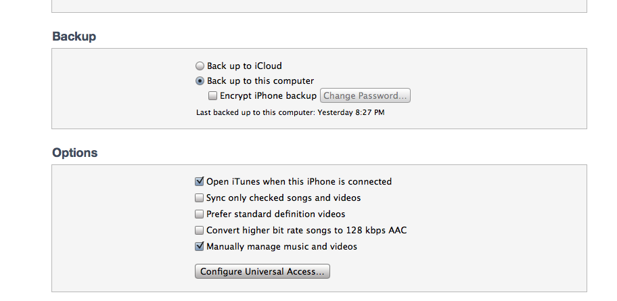Tick the Encrypt iPhone backup checkbox square
Image resolution: width=617 pixels, height=301 pixels.
click(x=212, y=96)
